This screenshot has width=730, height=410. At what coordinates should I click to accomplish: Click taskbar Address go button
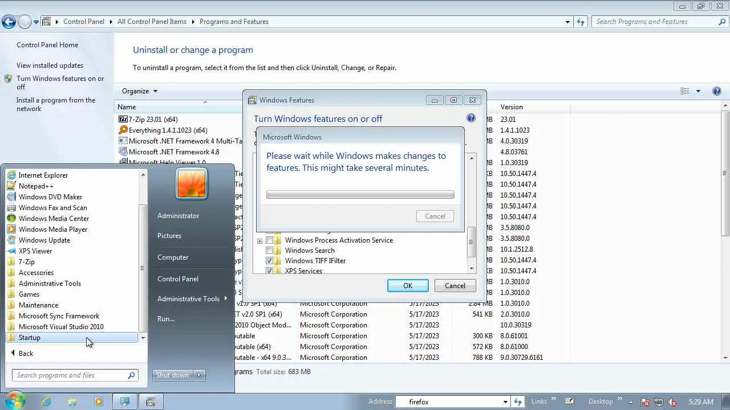coord(517,401)
